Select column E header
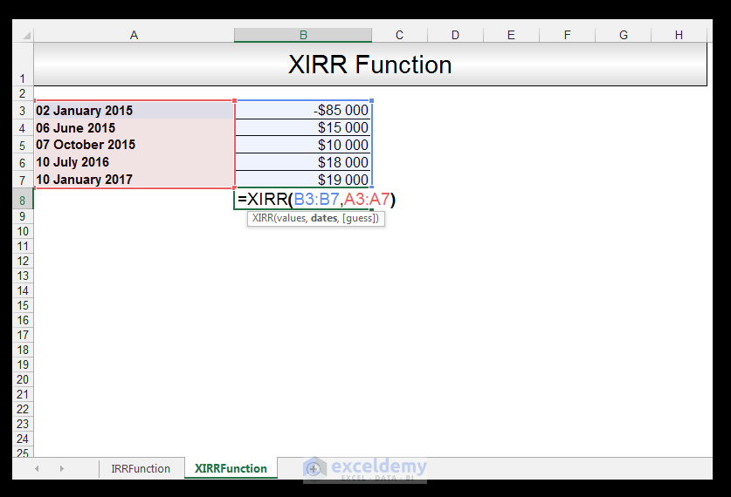731x497 pixels. coord(512,35)
